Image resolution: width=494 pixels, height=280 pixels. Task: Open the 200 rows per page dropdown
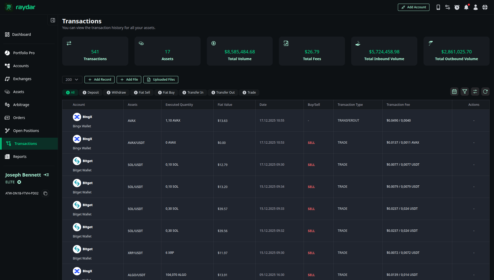click(72, 79)
